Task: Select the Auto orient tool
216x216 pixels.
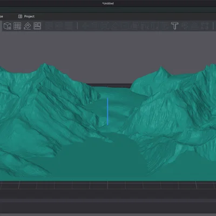Action: point(27,26)
